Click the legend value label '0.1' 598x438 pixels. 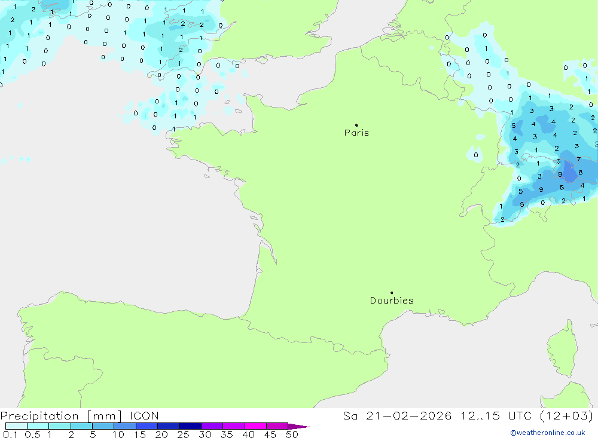[x=10, y=434]
